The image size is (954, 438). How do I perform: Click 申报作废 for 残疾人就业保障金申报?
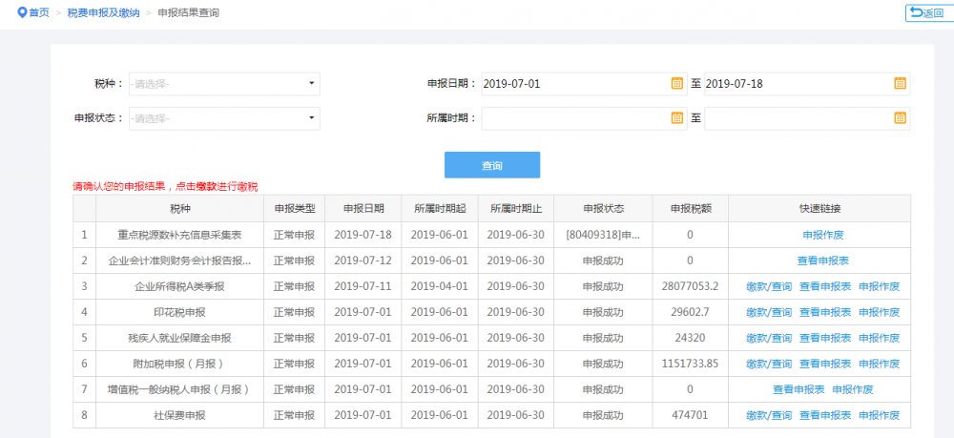tap(880, 338)
